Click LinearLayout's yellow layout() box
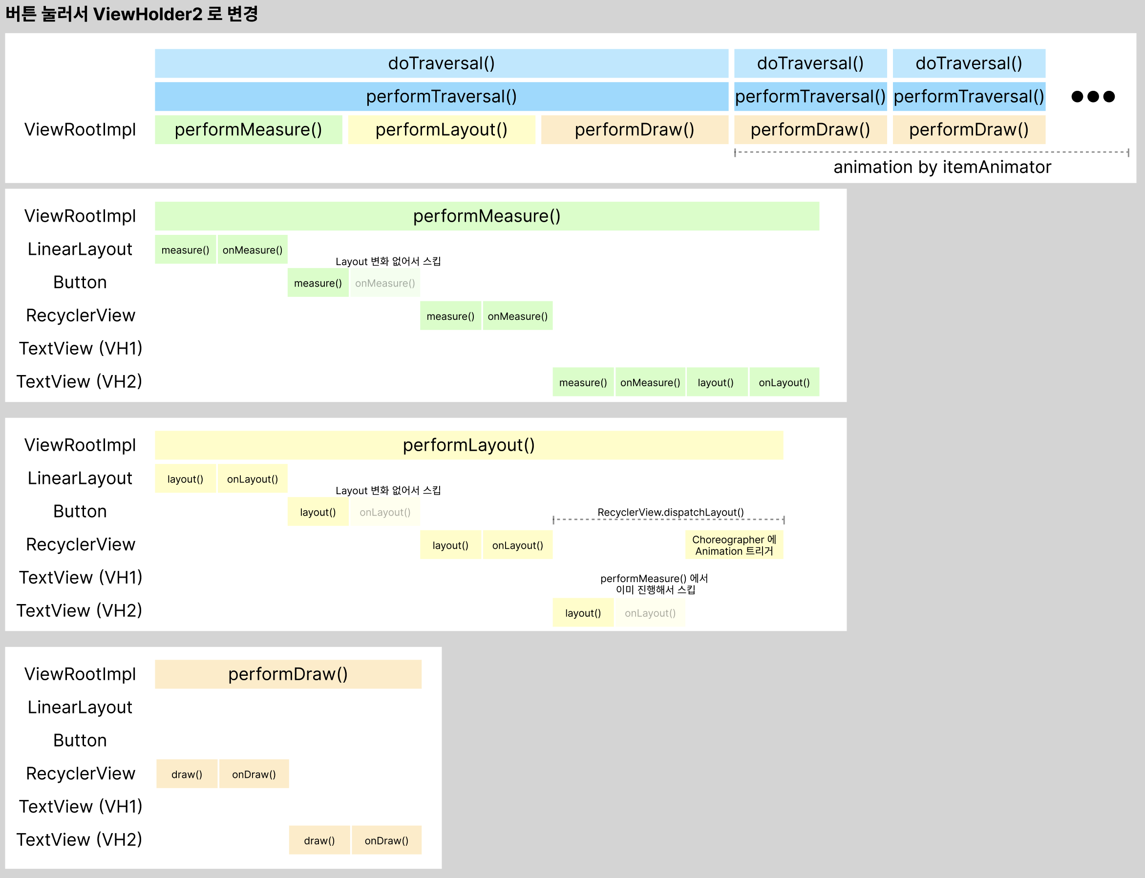 [185, 479]
